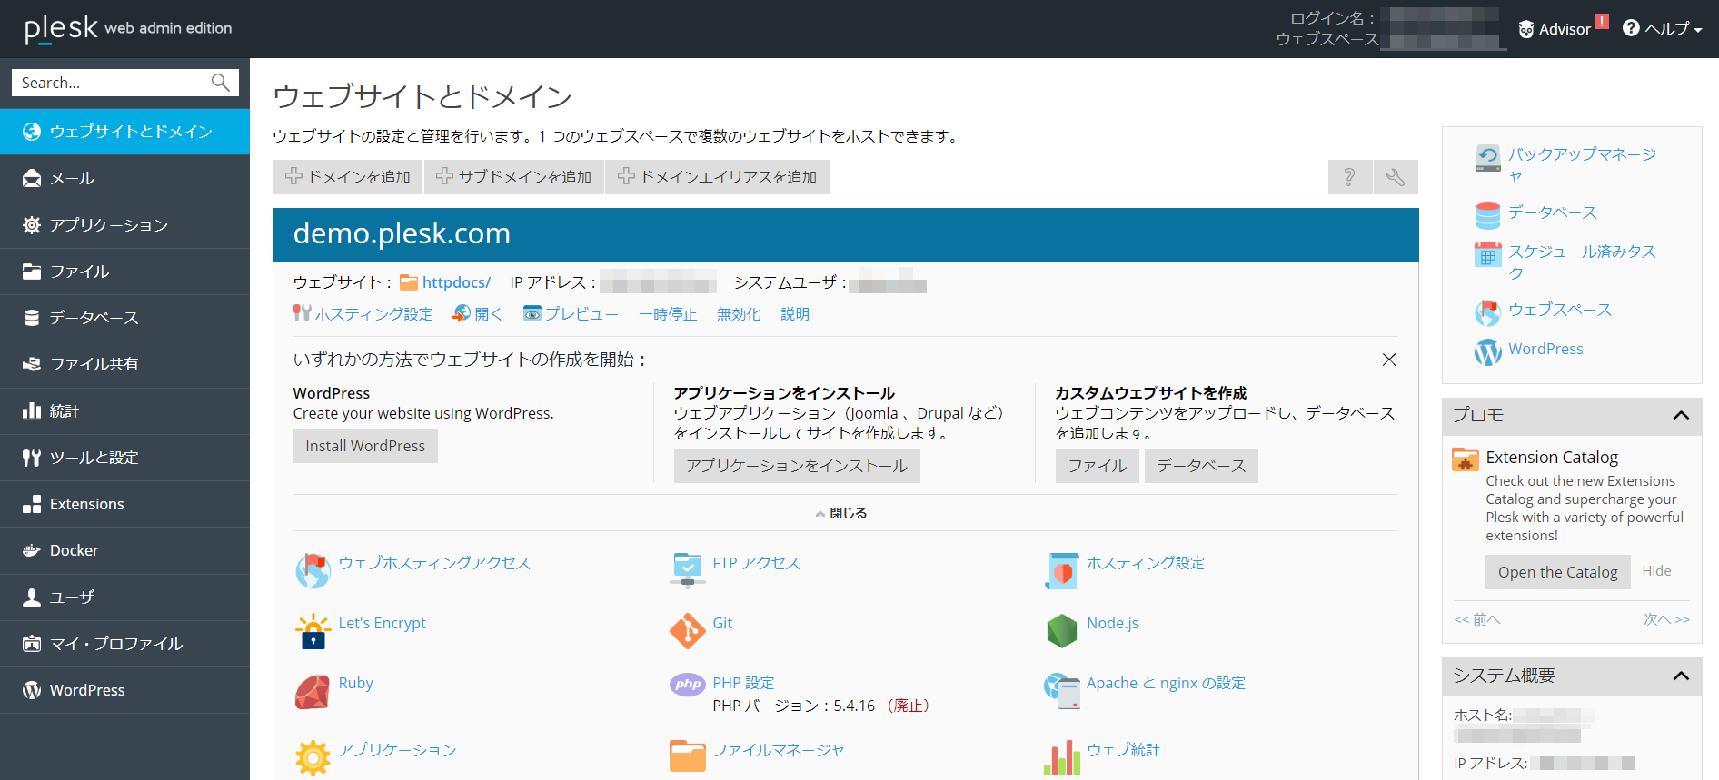The image size is (1719, 780).
Task: Open ファイル共有 in sidebar
Action: pyautogui.click(x=124, y=364)
